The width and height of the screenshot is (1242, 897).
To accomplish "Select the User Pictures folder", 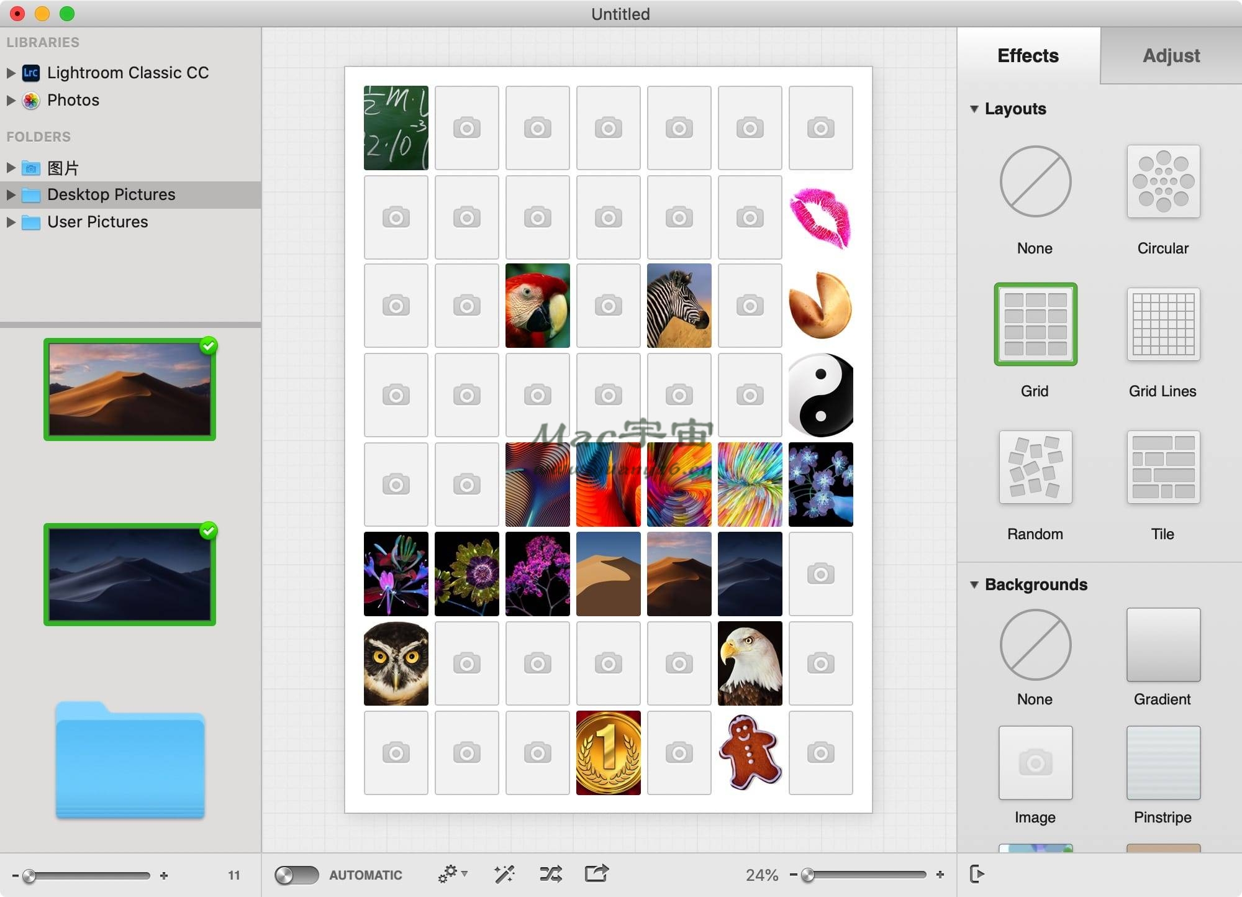I will click(x=97, y=222).
